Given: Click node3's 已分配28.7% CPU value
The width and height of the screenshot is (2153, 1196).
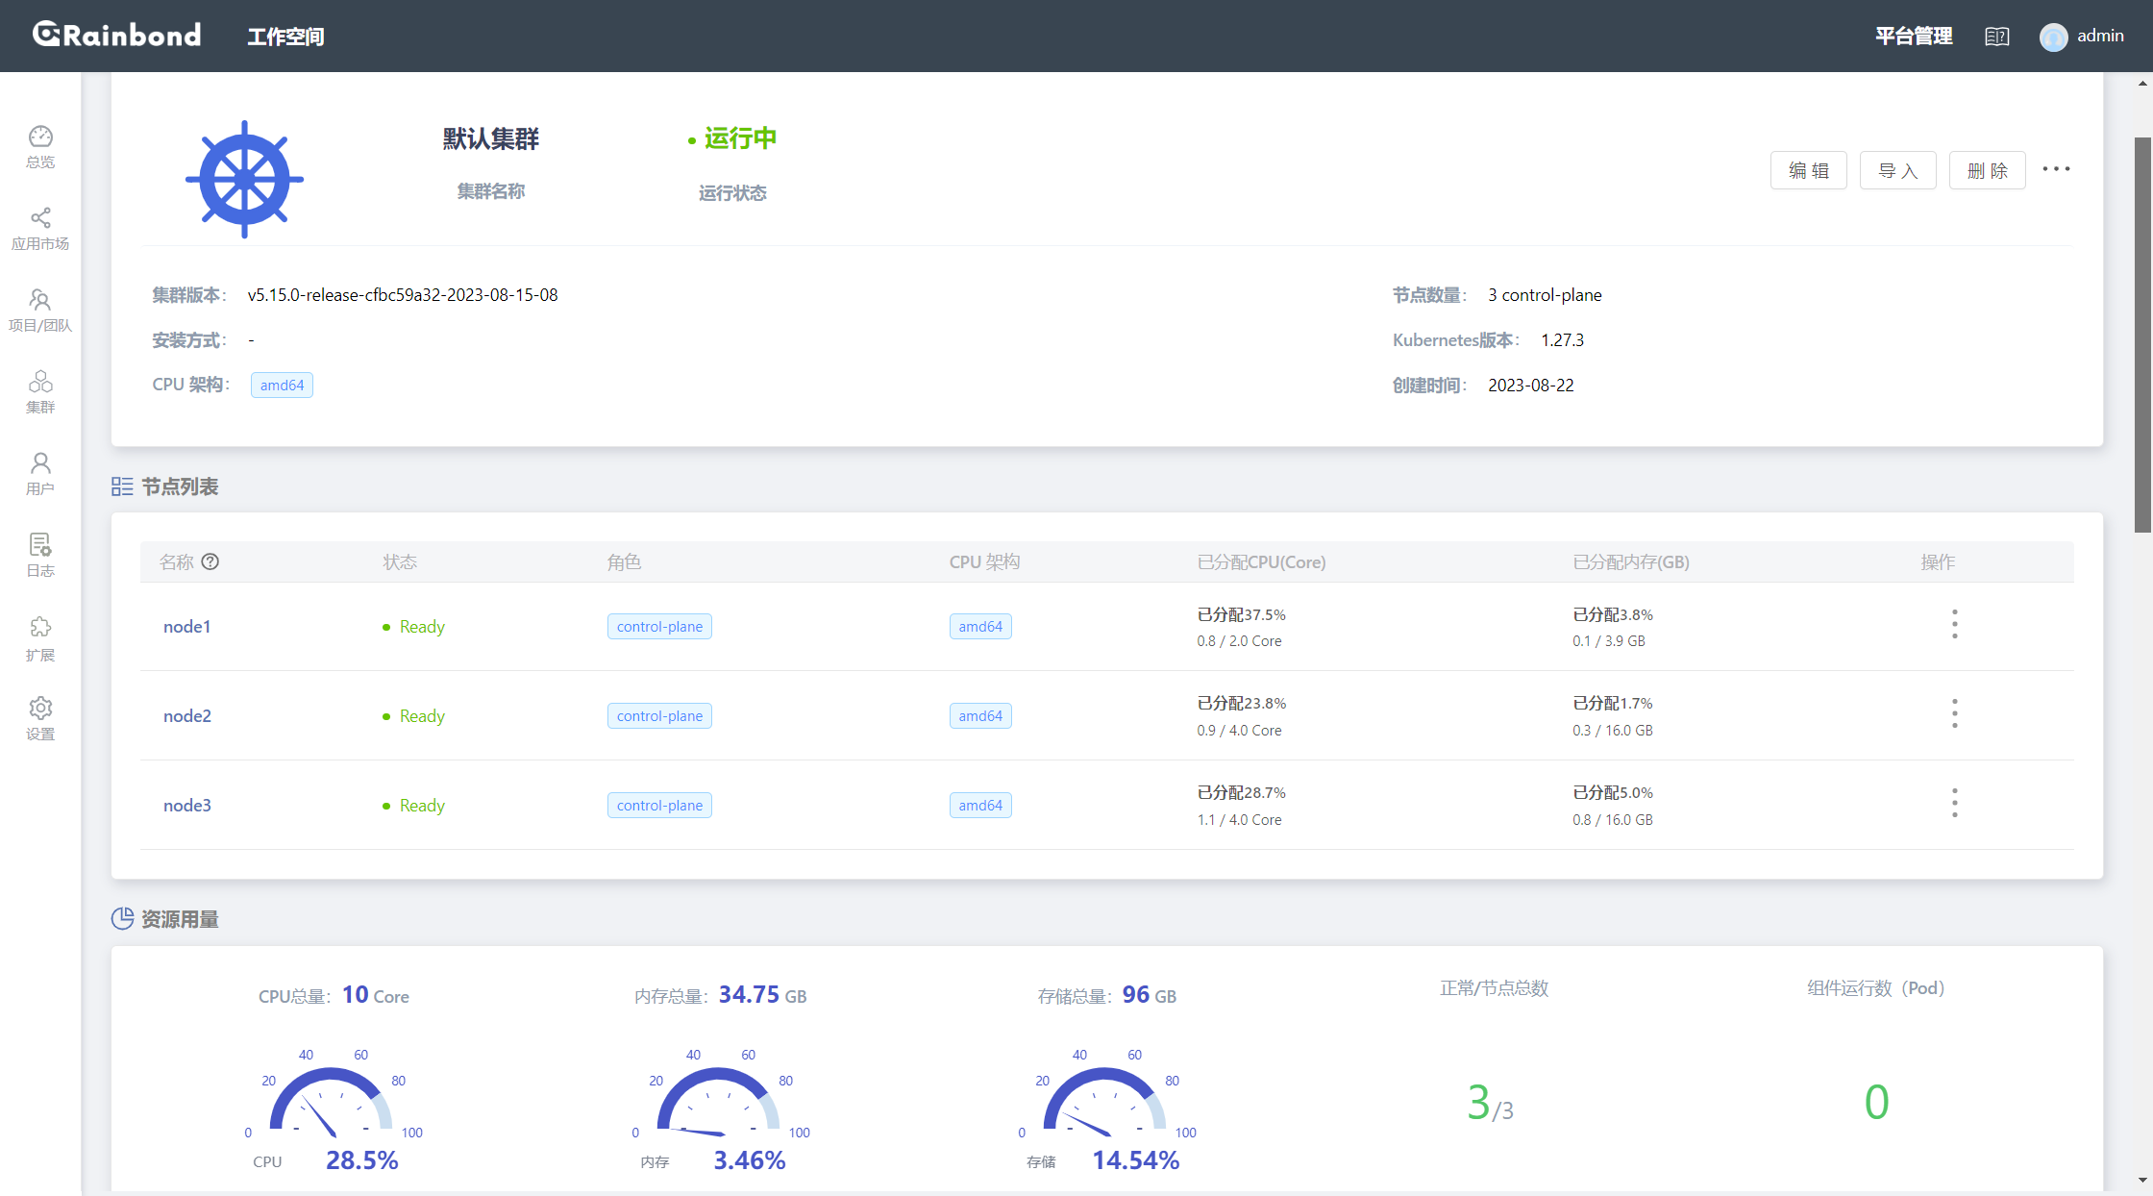Looking at the screenshot, I should (x=1241, y=792).
